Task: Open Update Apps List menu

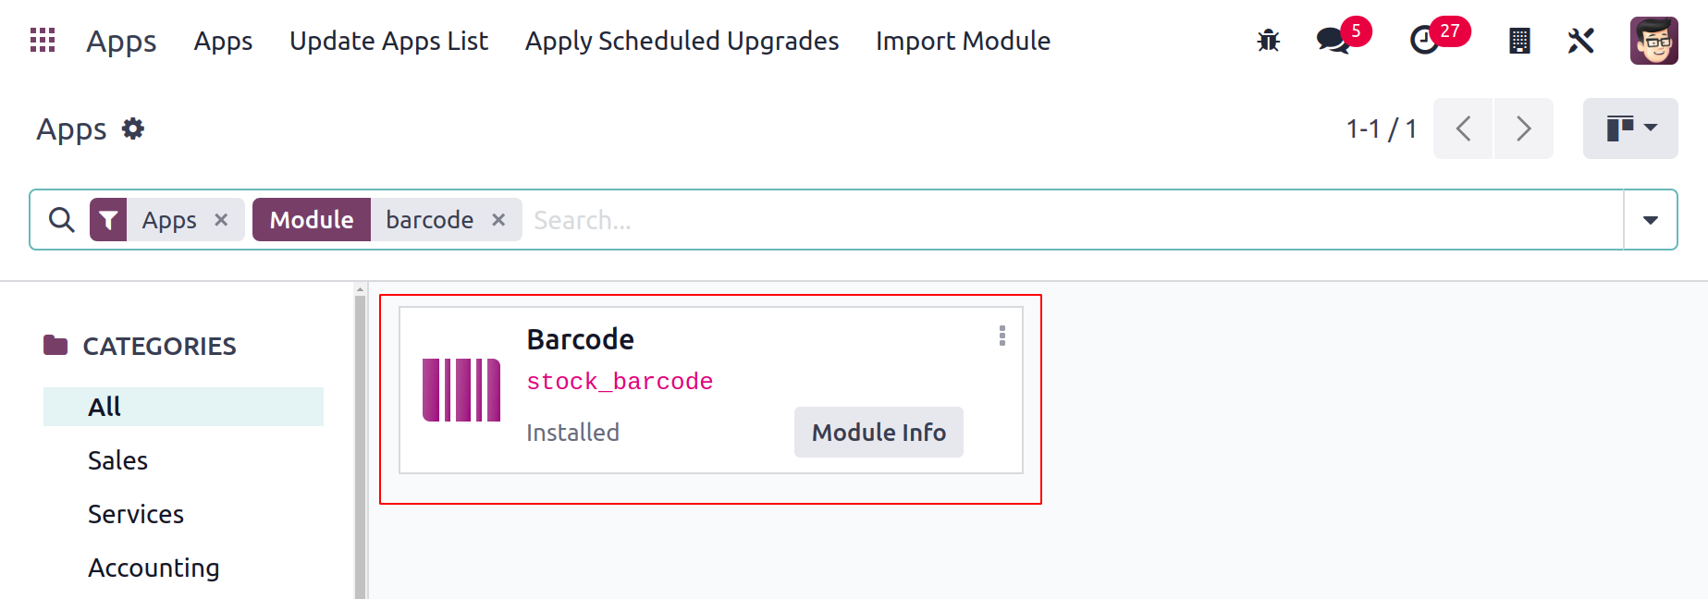Action: click(x=388, y=41)
